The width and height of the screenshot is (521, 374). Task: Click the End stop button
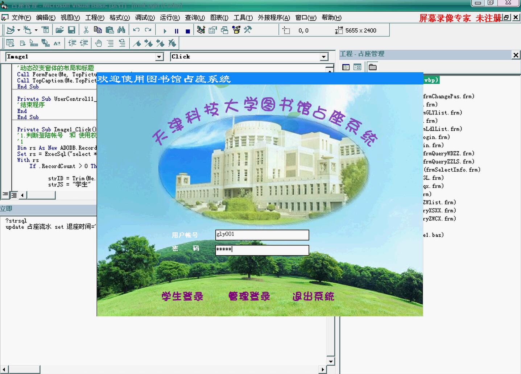click(188, 31)
